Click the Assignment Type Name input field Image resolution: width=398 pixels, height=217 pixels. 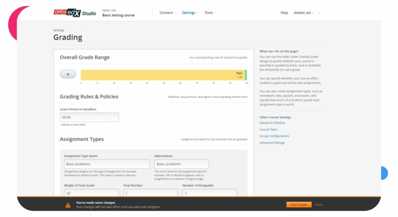pos(107,164)
